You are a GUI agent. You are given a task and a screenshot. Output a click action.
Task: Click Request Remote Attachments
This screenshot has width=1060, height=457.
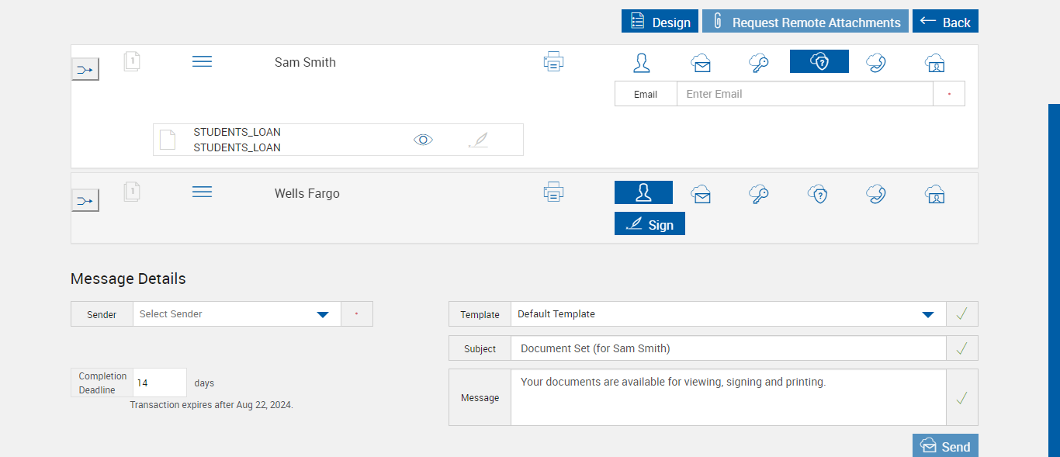coord(805,22)
